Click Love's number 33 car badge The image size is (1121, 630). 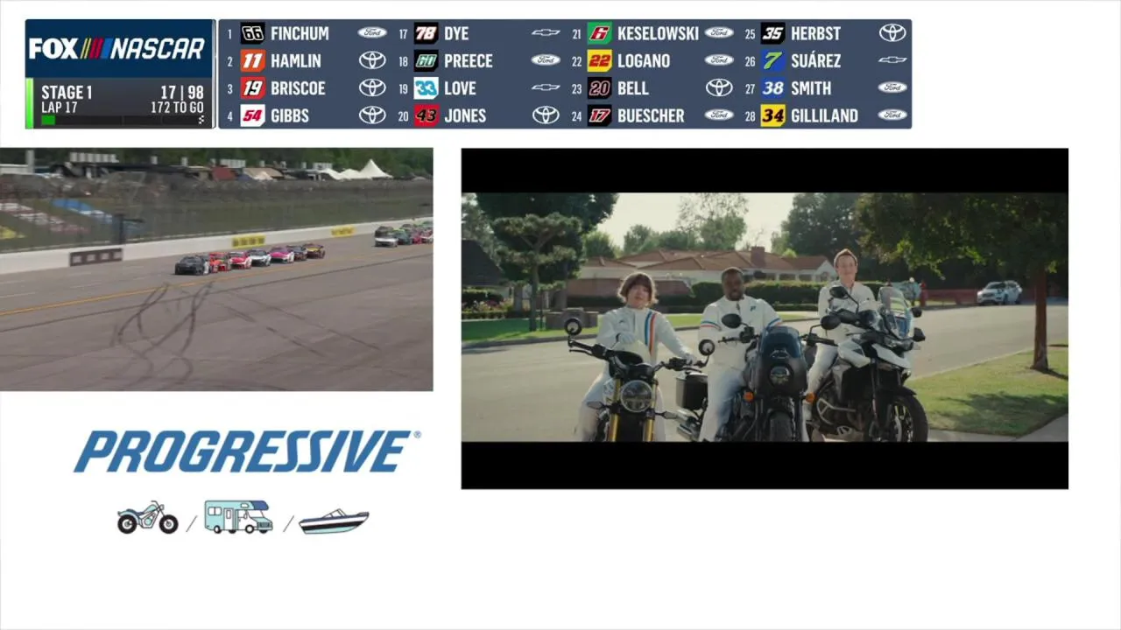tap(426, 87)
